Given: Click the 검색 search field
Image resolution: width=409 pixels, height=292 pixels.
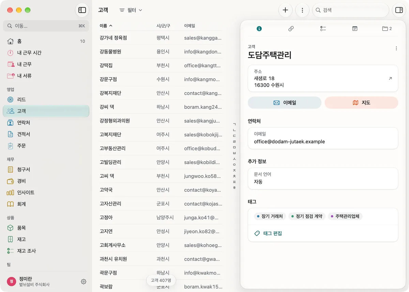Looking at the screenshot, I should click(x=351, y=10).
